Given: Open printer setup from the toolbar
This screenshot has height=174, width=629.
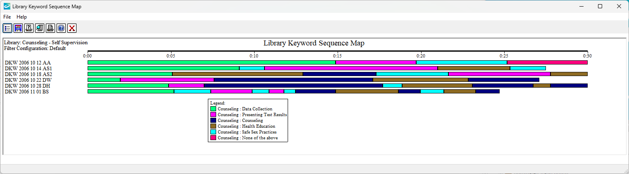Looking at the screenshot, I should tap(29, 28).
